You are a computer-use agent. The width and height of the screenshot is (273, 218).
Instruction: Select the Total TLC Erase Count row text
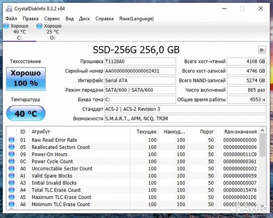pos(56,190)
